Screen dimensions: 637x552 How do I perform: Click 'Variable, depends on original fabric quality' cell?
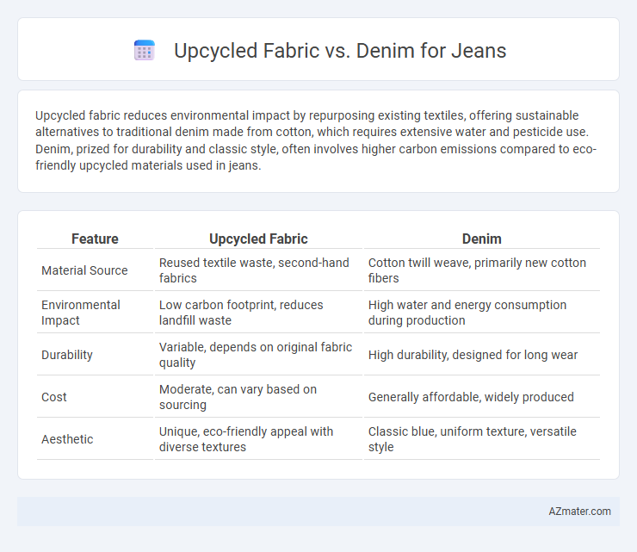pyautogui.click(x=258, y=355)
